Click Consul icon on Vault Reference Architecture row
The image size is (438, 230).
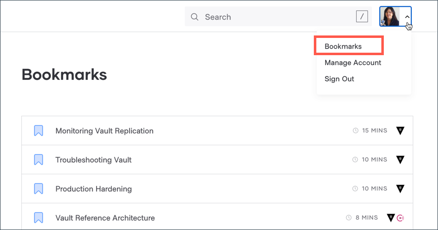coord(401,218)
